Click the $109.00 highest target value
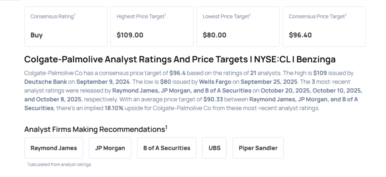 (x=130, y=35)
